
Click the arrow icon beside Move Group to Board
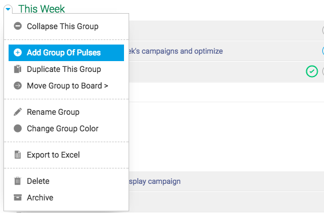pos(18,86)
